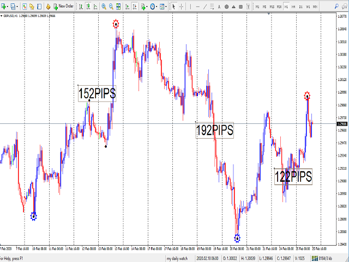Viewport: 349px width, 262px height.
Task: Expand the Templates dropdown arrow
Action: point(166,7)
